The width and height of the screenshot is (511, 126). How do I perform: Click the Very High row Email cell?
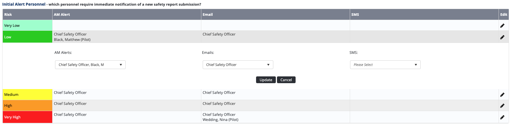(x=275, y=117)
